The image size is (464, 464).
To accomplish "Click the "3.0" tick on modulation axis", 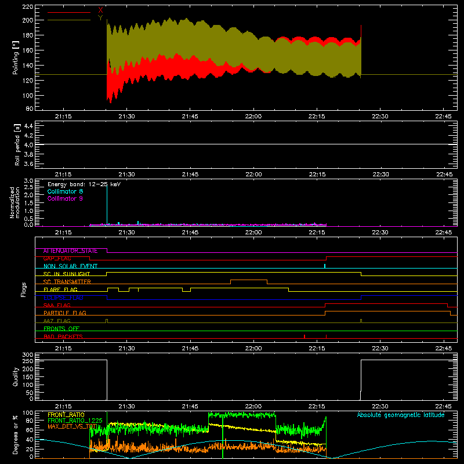I will point(28,181).
